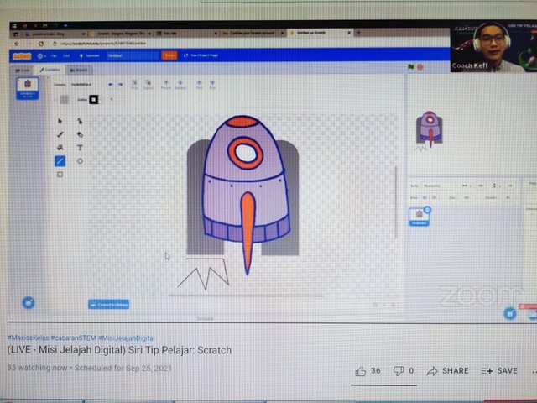This screenshot has width=537, height=403.
Task: Click the green flag to run
Action: (411, 66)
